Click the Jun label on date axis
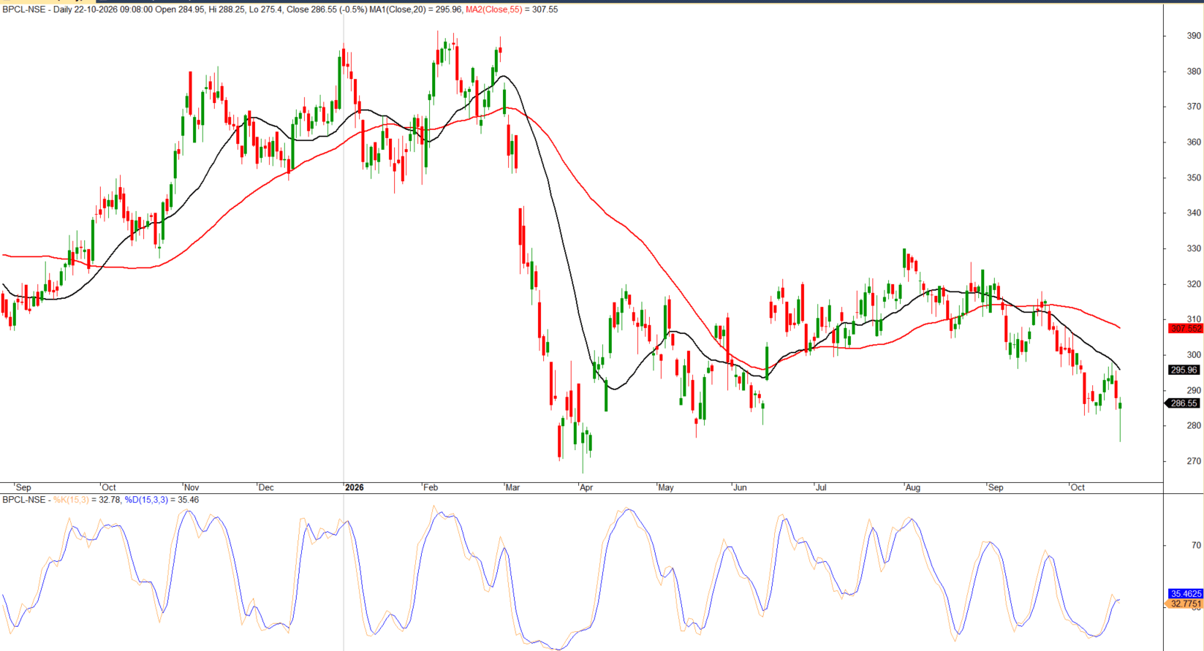The width and height of the screenshot is (1204, 651). coord(740,487)
